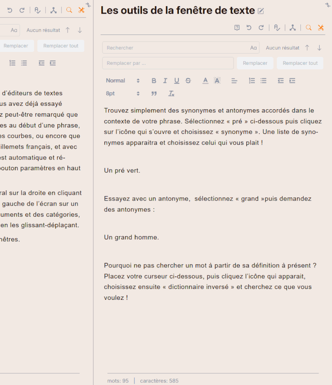This screenshot has width=332, height=385.
Task: Toggle case sensitivity in right search field
Action: pos(253,48)
